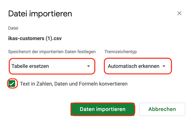Select the ikas-customers (1).csv file name
Image resolution: width=193 pixels, height=124 pixels.
(35, 38)
